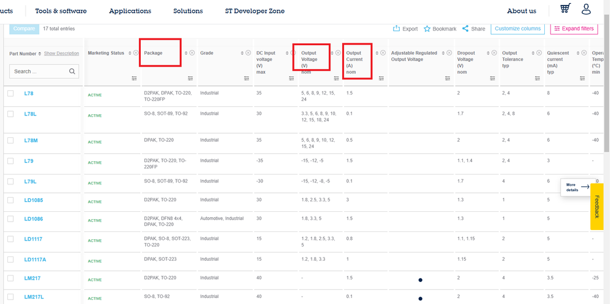Screen dimensions: 611x304
Task: Open the yellow Feedback tab
Action: pos(597,206)
